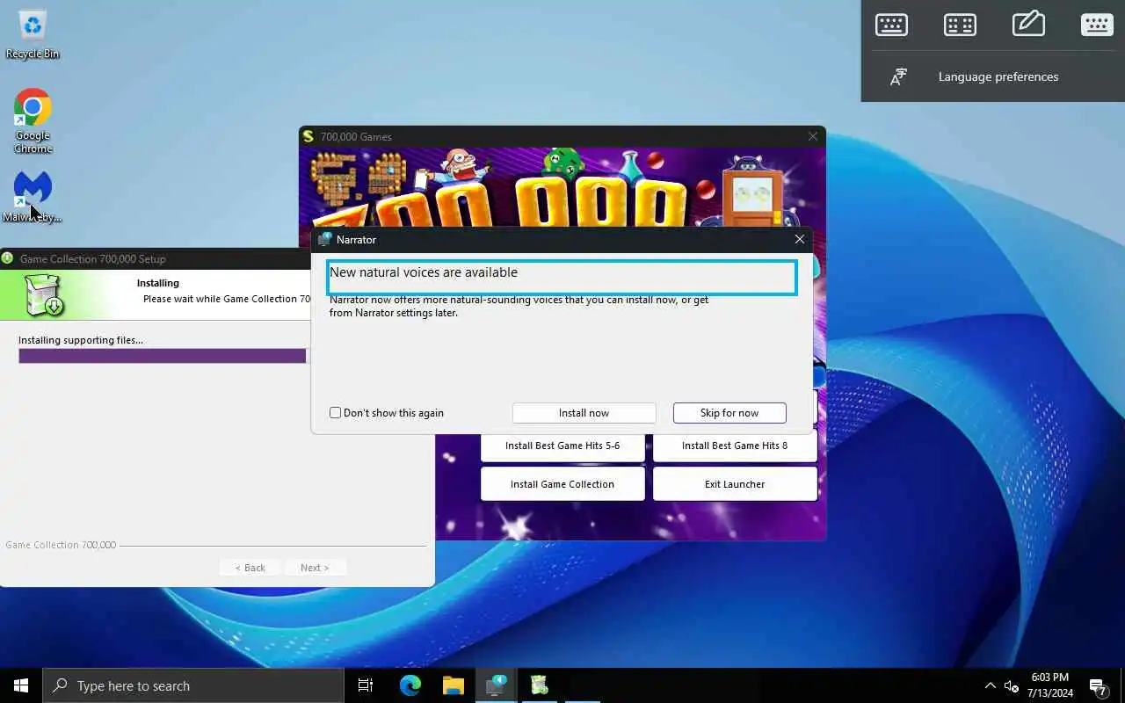
Task: Click the language preferences icon
Action: tap(898, 76)
